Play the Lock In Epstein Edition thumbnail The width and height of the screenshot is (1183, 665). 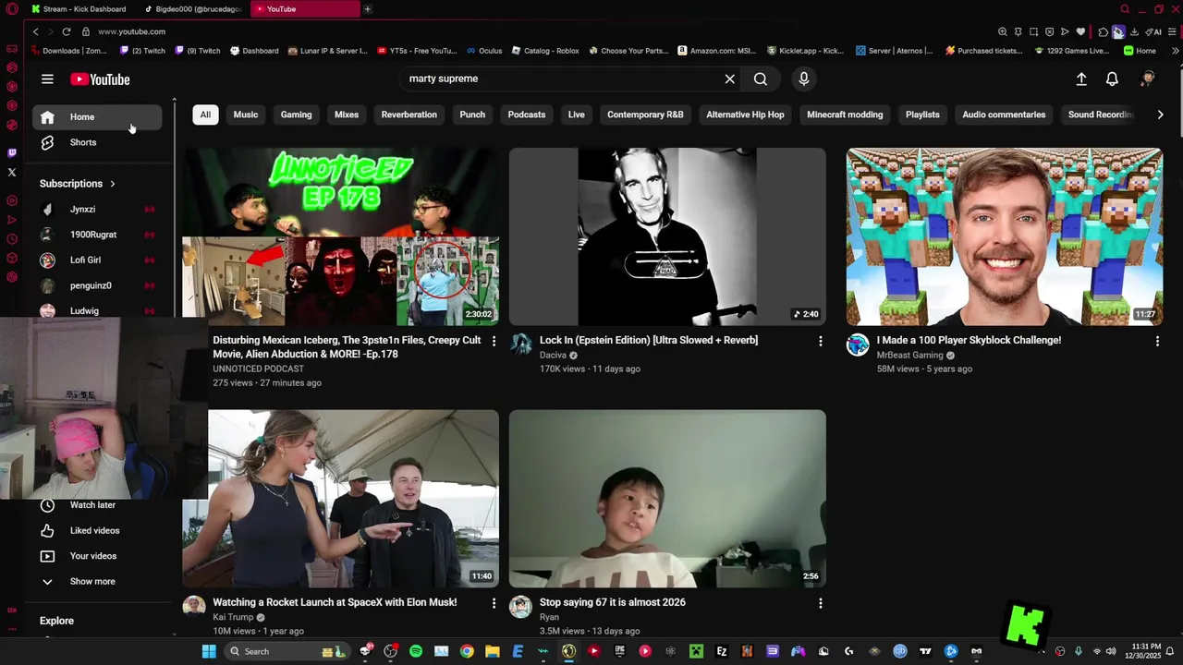pos(667,236)
